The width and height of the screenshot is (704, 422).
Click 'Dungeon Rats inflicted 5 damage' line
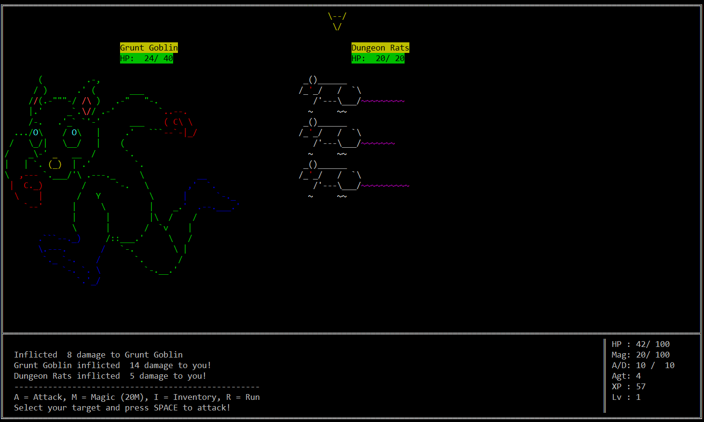(110, 376)
